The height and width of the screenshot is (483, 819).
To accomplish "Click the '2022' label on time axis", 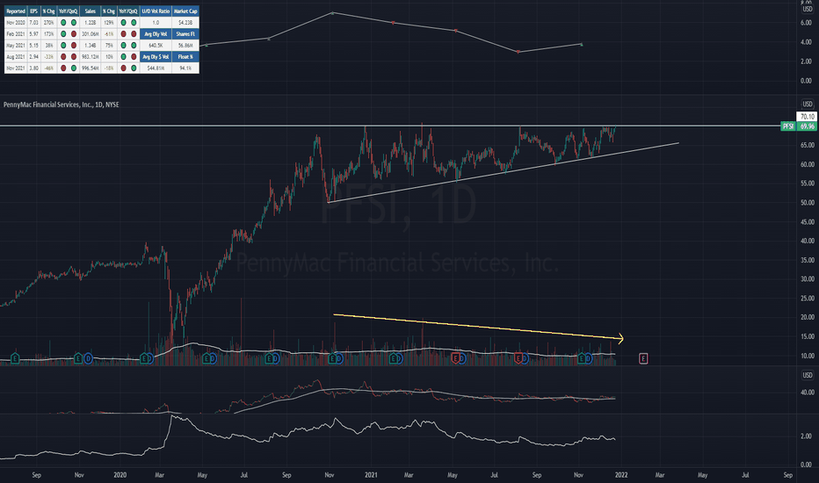I will [x=621, y=474].
